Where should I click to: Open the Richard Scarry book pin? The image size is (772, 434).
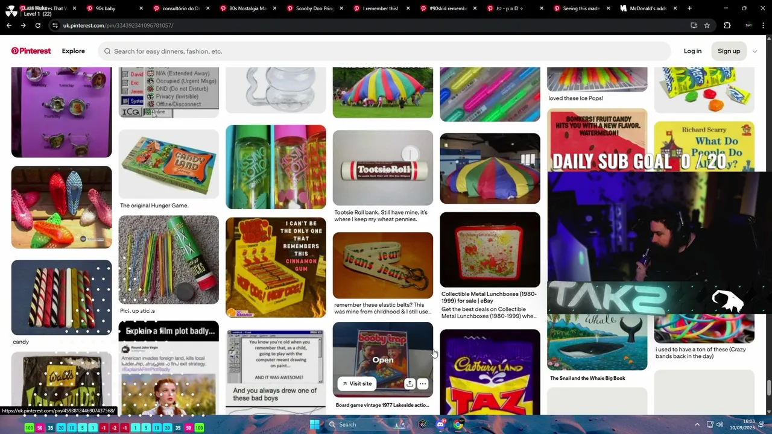point(704,146)
